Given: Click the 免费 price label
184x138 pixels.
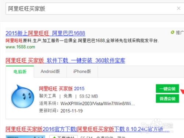Looking at the screenshot, I should (x=68, y=96).
